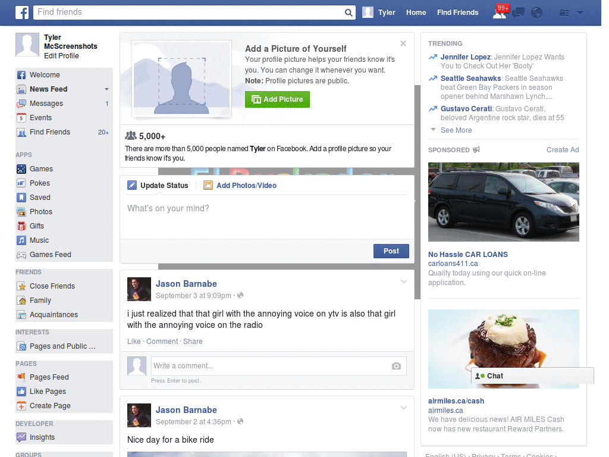
Task: Expand See More trending topics
Action: (456, 130)
